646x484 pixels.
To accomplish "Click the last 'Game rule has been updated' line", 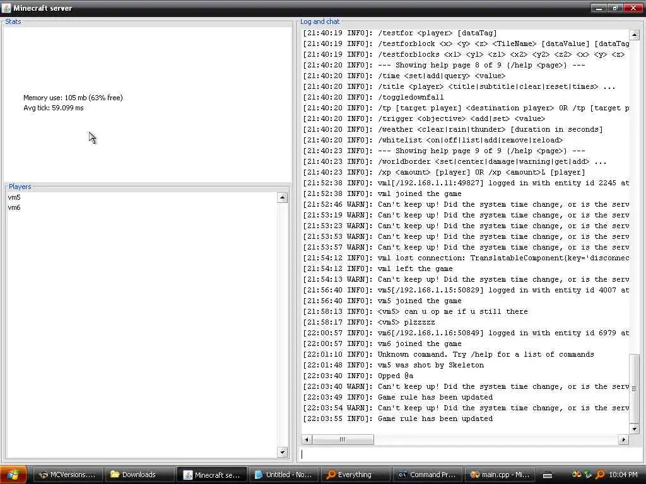I will 397,418.
